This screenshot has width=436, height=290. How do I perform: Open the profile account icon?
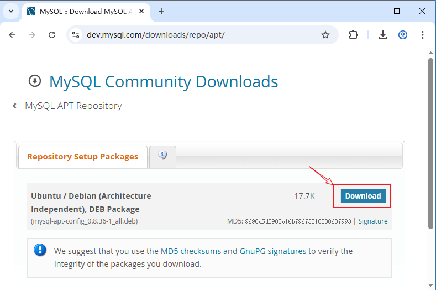(403, 35)
